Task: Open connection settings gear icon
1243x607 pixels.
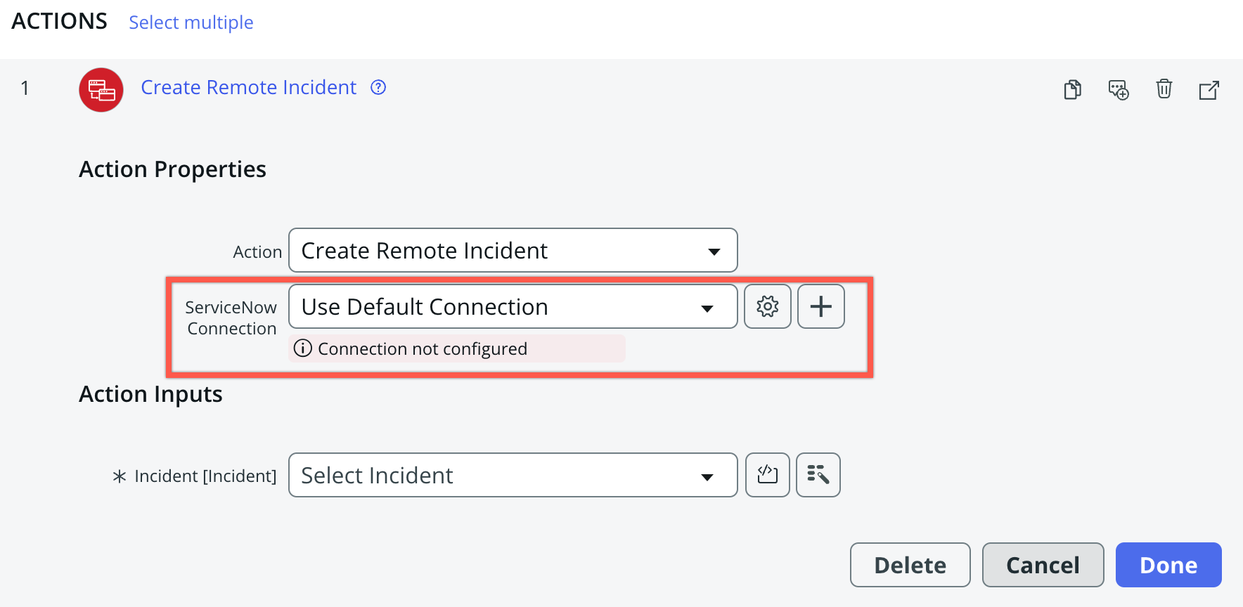Action: tap(768, 306)
